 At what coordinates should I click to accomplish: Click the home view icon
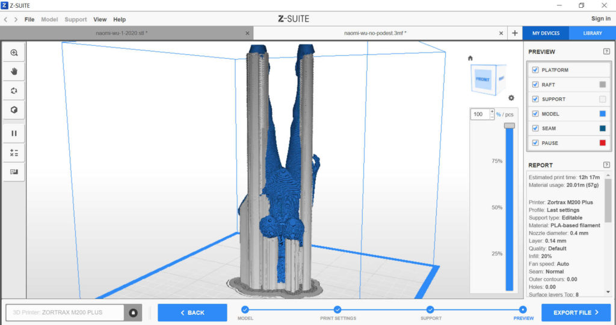pos(470,58)
